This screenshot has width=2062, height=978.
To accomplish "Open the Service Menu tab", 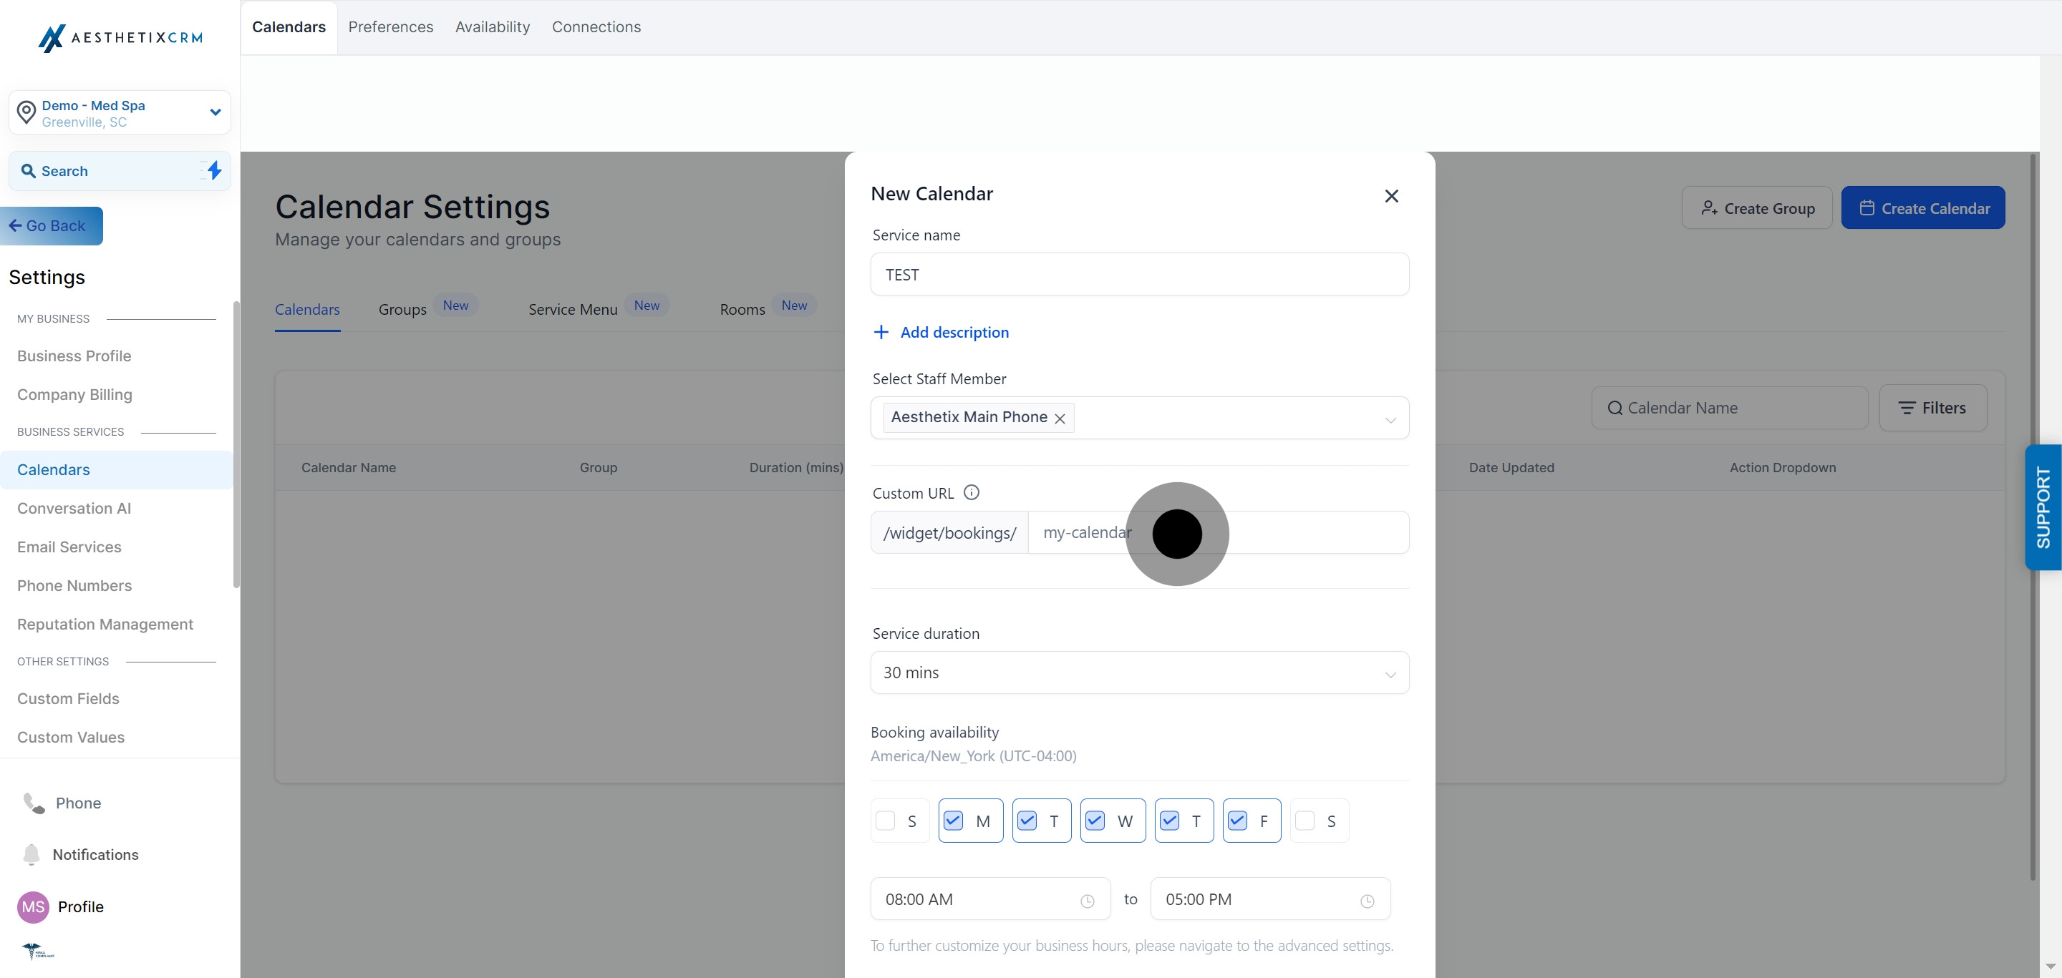I will click(573, 310).
